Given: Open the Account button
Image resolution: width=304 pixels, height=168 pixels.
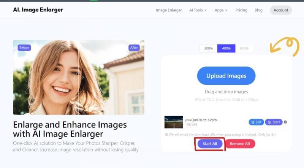Looking at the screenshot, I should (x=281, y=10).
